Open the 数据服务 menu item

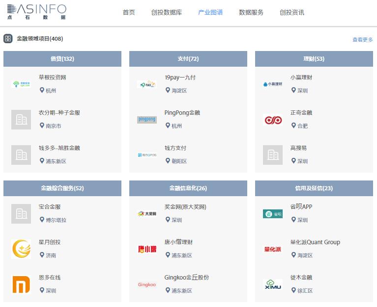(x=251, y=12)
